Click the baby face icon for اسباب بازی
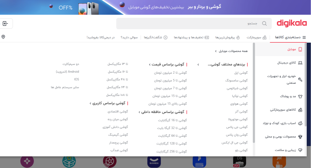The image size is (311, 168). coord(300,123)
